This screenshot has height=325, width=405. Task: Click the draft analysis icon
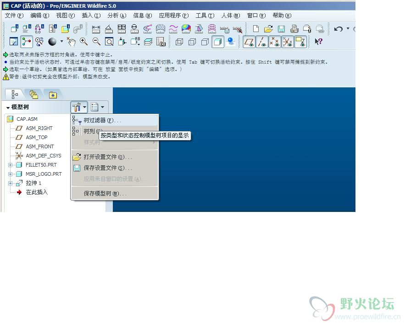click(199, 29)
